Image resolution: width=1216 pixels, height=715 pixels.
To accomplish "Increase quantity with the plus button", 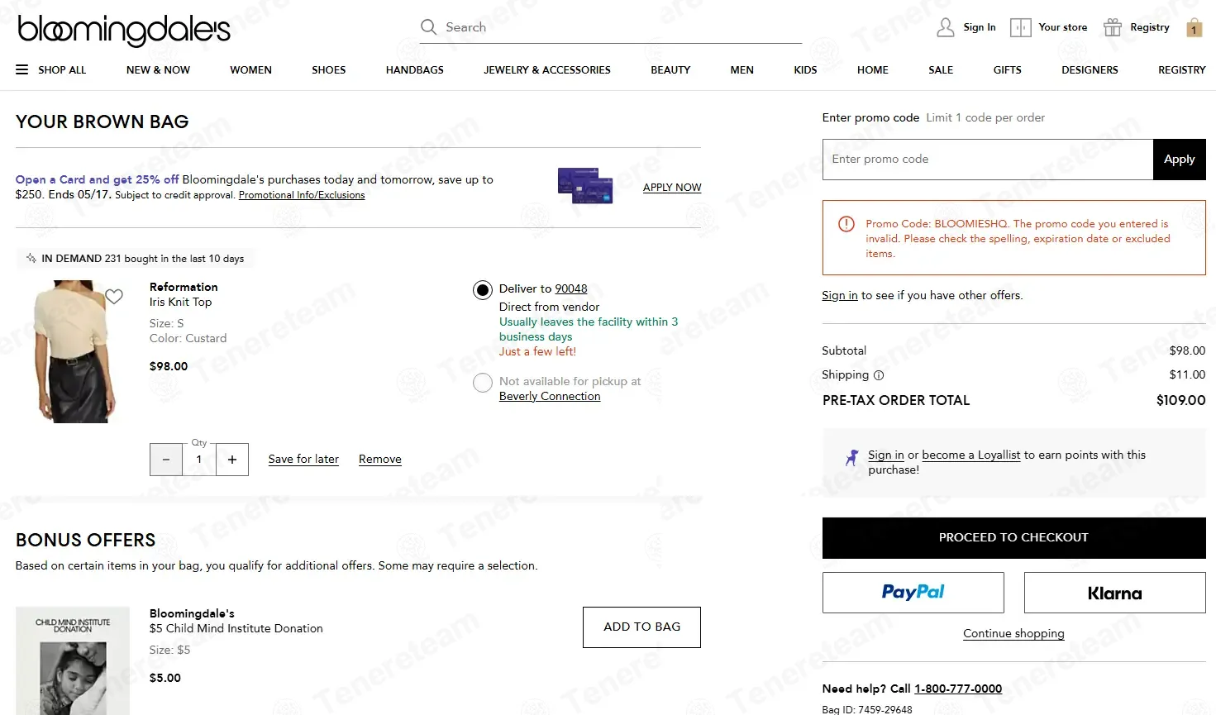I will tap(232, 460).
